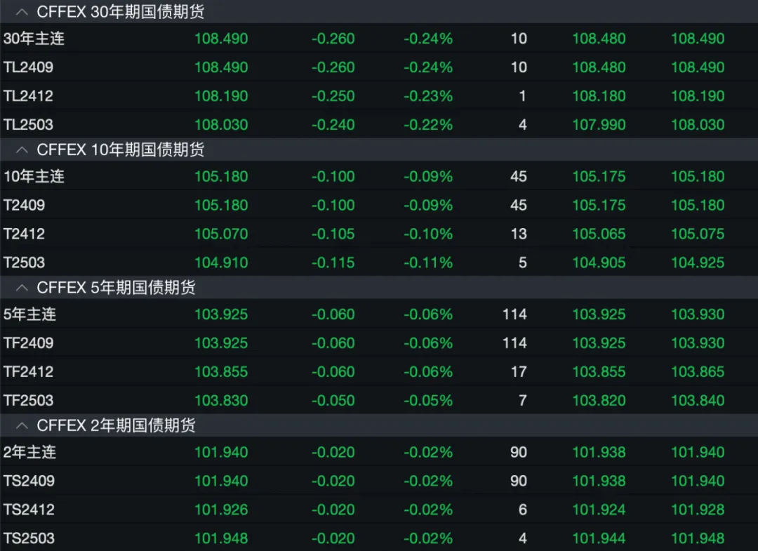The height and width of the screenshot is (551, 758).
Task: Select the 30年主连 contract row
Action: [x=34, y=39]
